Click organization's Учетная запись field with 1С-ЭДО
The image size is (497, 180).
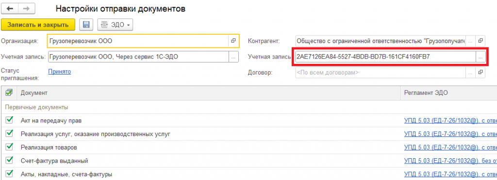coord(138,57)
